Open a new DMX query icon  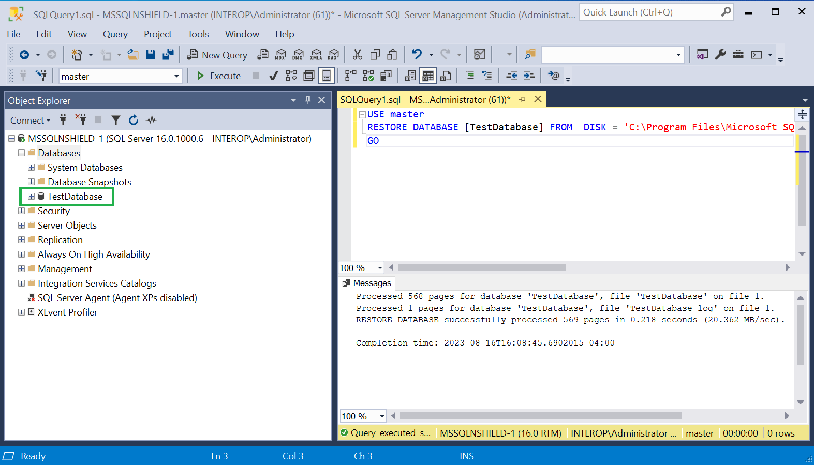pos(298,55)
